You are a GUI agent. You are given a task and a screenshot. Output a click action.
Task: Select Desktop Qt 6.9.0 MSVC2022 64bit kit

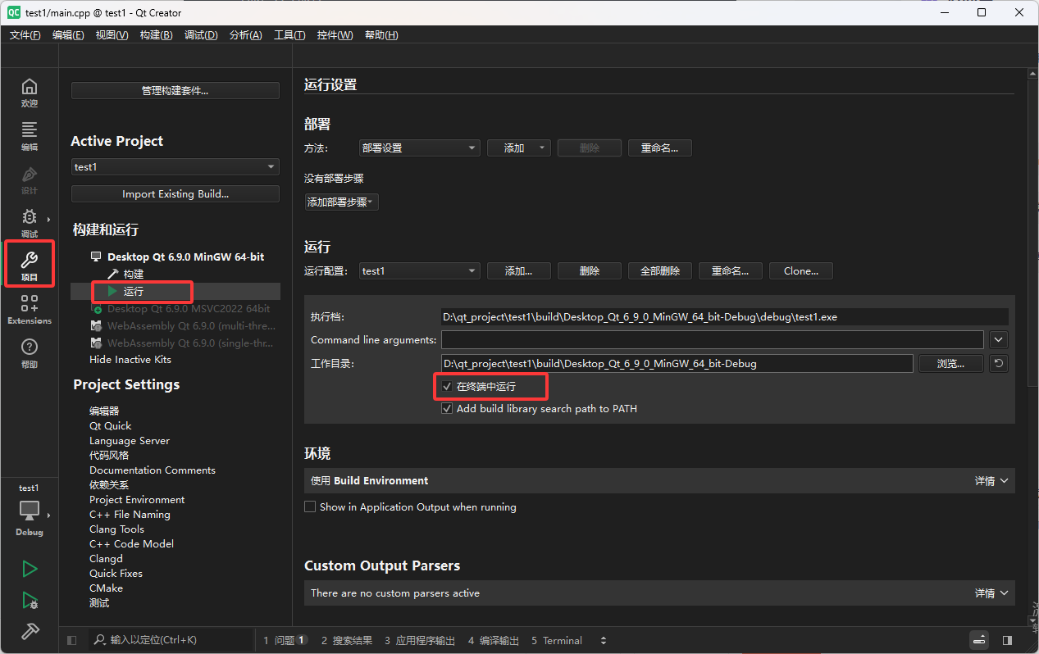click(x=189, y=309)
